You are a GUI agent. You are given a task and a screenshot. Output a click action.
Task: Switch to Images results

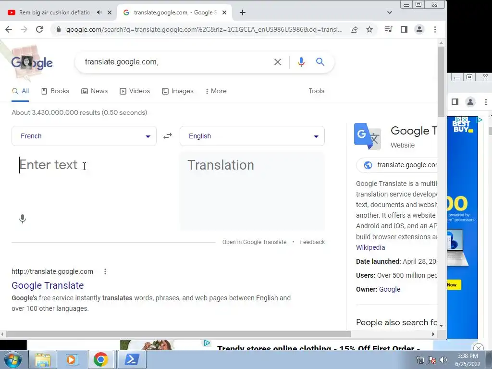178,91
